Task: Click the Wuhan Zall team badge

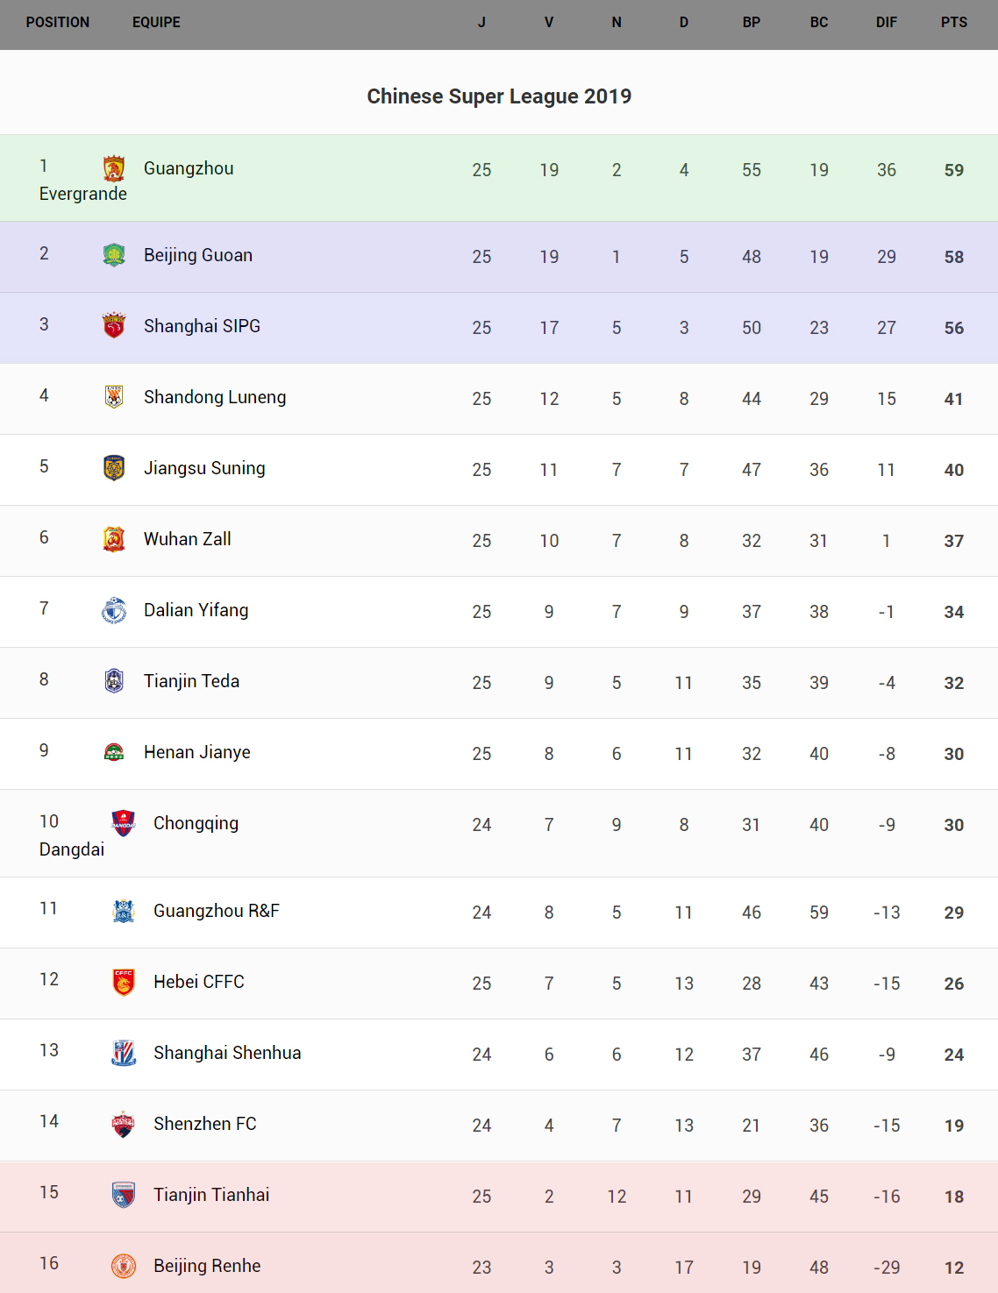Action: [x=114, y=539]
